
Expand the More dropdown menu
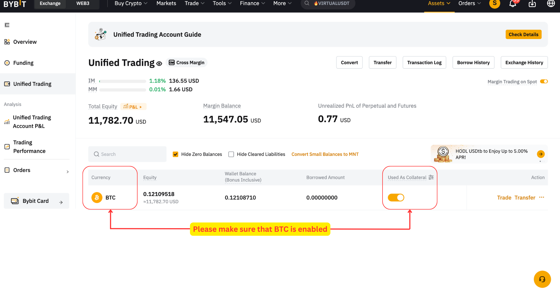click(x=282, y=3)
